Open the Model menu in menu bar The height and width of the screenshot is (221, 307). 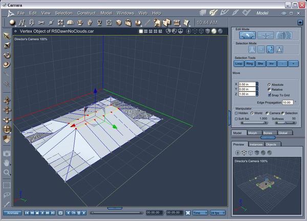[x=106, y=13]
